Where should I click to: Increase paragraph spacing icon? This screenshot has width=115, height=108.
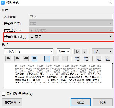tap(77, 59)
